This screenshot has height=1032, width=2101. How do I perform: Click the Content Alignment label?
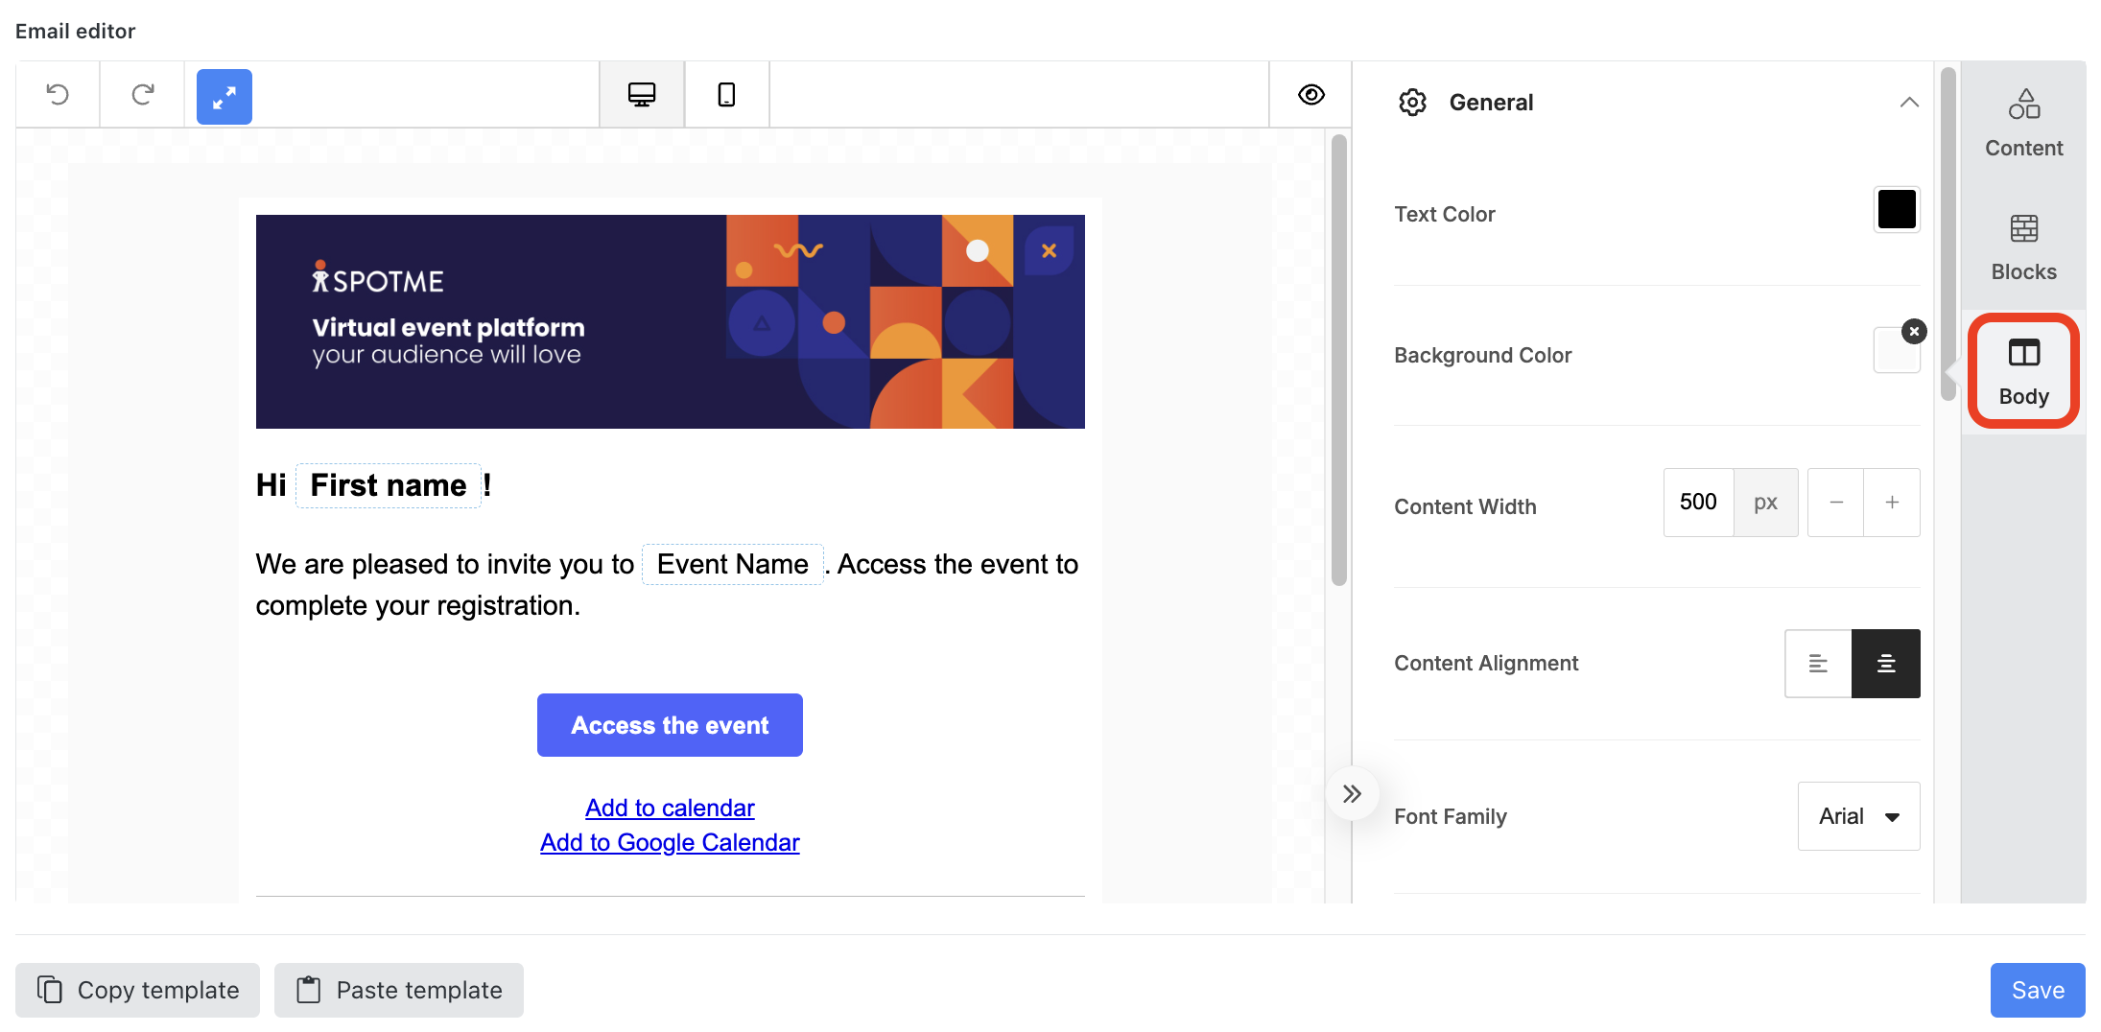pos(1485,663)
